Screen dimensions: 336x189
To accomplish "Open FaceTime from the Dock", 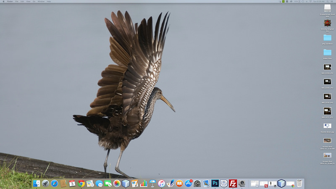I will [x=108, y=184].
